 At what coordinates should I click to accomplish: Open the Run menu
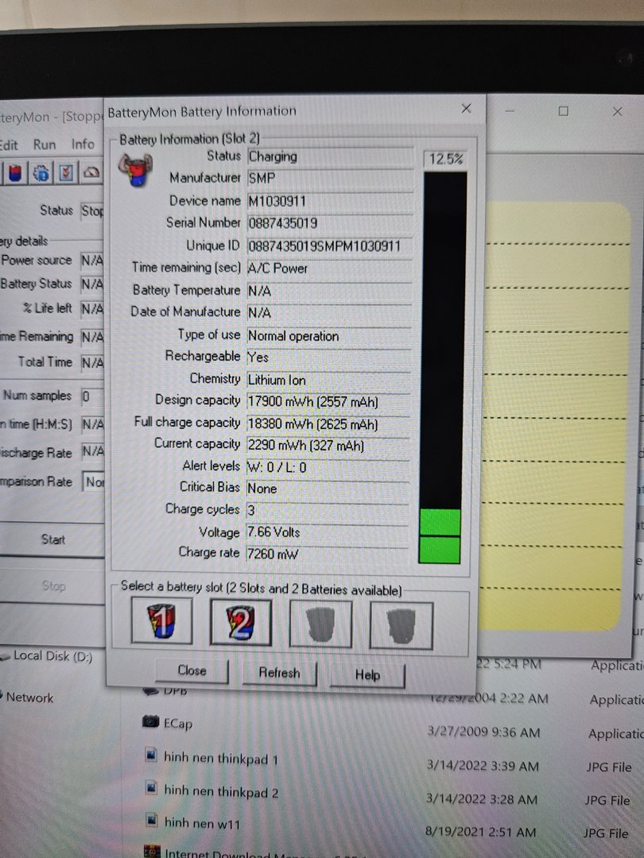pyautogui.click(x=45, y=145)
